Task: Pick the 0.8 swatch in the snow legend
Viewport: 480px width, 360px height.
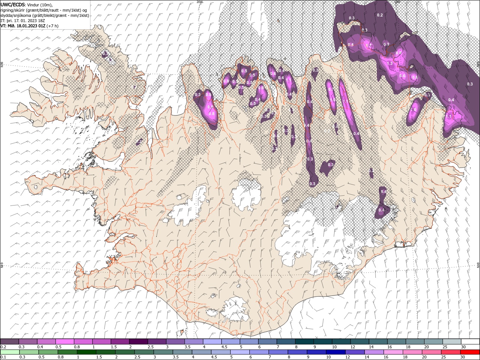Action: point(83,342)
